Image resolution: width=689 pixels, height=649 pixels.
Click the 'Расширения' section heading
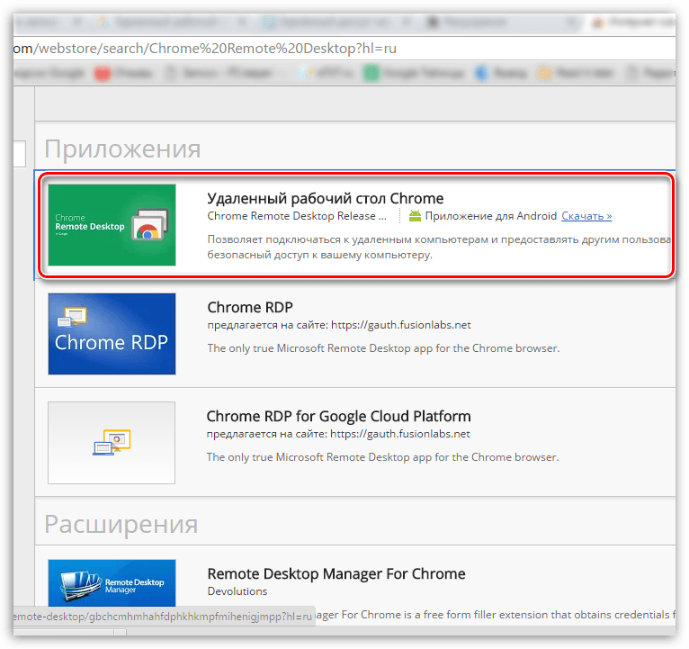click(x=121, y=524)
